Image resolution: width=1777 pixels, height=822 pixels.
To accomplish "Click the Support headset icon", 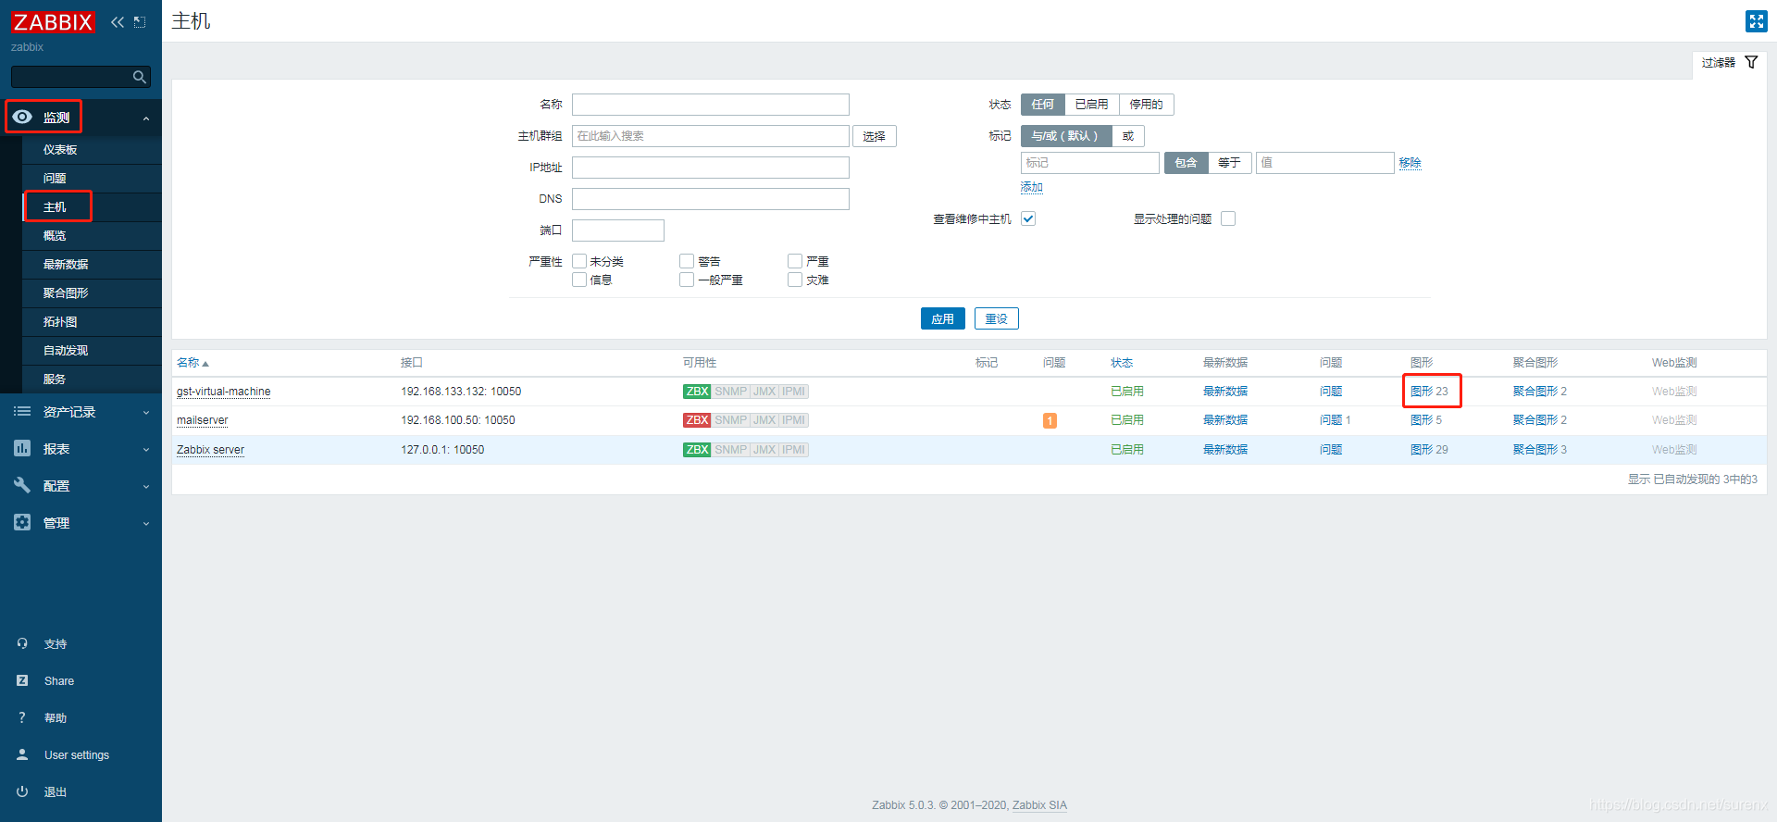I will click(22, 643).
